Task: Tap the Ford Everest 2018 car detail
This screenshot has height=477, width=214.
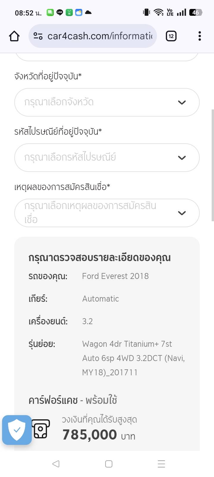Action: [x=115, y=276]
